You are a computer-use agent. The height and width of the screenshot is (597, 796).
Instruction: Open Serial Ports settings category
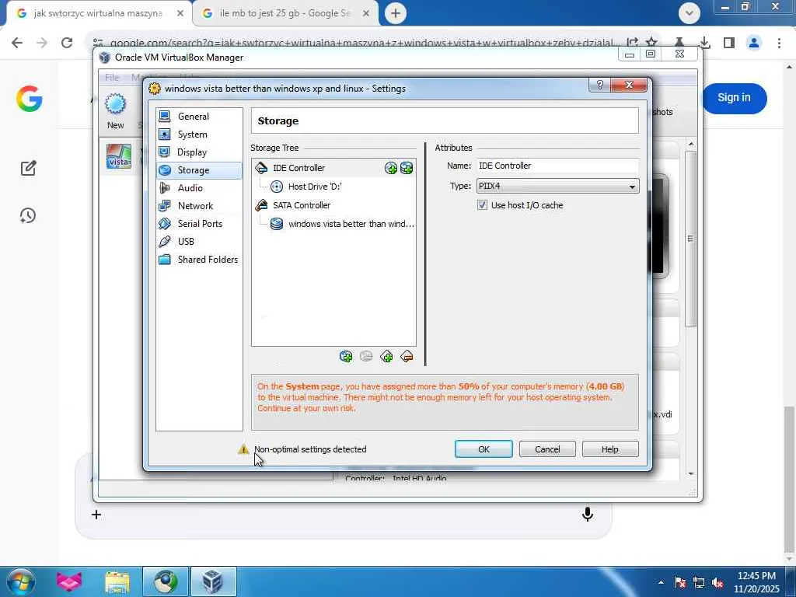pyautogui.click(x=198, y=223)
